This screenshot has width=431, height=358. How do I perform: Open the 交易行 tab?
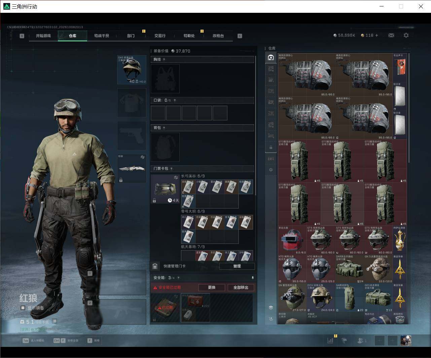click(x=160, y=36)
